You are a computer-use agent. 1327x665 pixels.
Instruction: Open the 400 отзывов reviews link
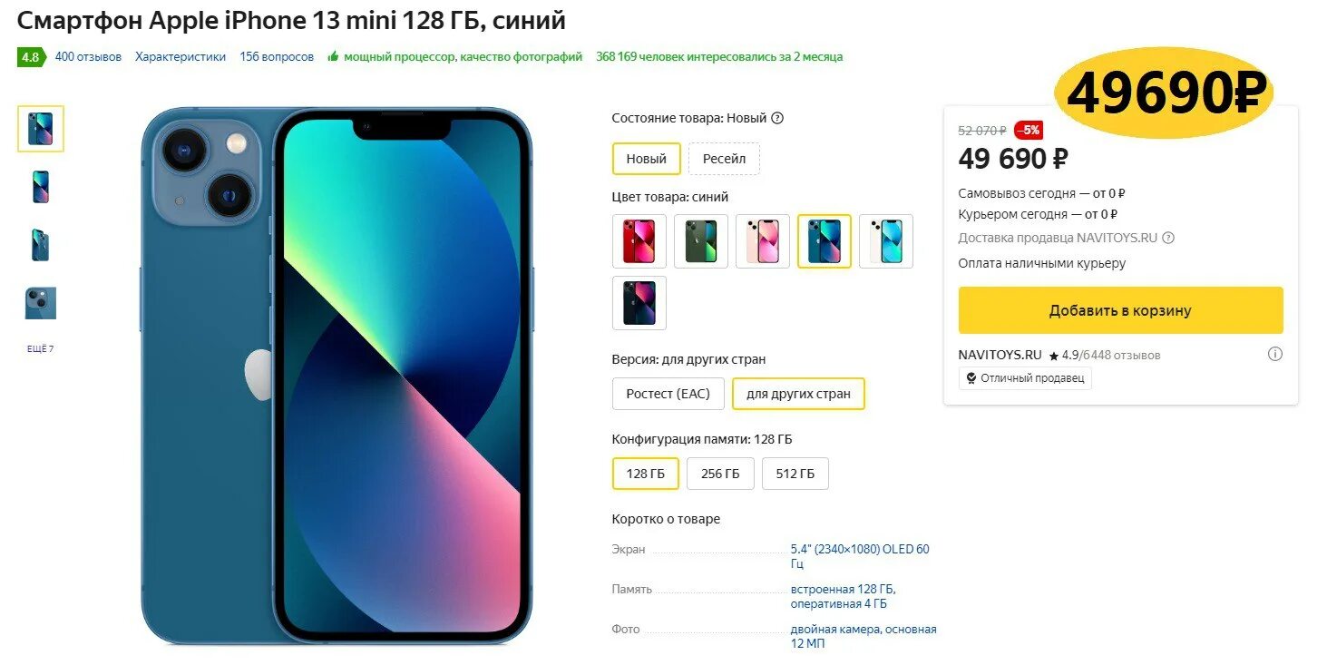coord(88,56)
